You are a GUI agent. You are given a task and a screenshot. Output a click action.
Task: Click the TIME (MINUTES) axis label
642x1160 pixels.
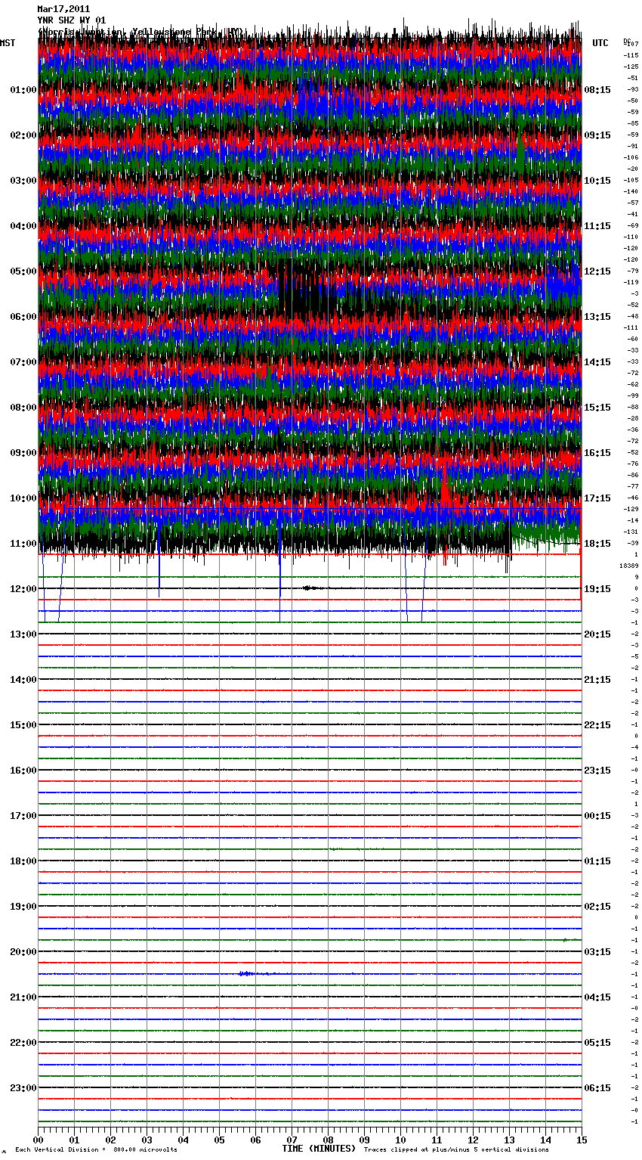pyautogui.click(x=318, y=1149)
